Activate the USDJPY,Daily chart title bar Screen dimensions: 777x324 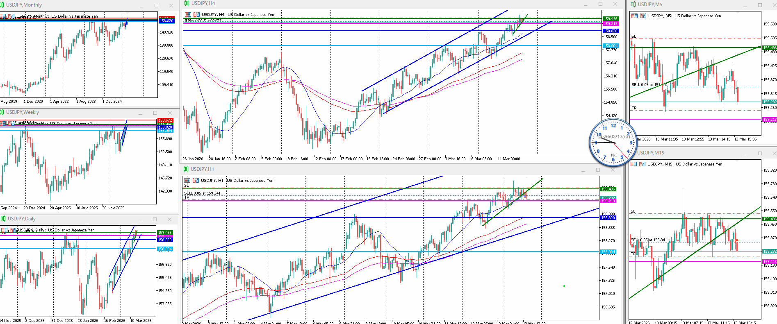[62, 219]
